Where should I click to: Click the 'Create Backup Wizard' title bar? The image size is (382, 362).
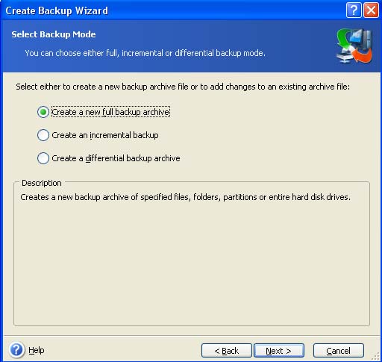pos(57,10)
